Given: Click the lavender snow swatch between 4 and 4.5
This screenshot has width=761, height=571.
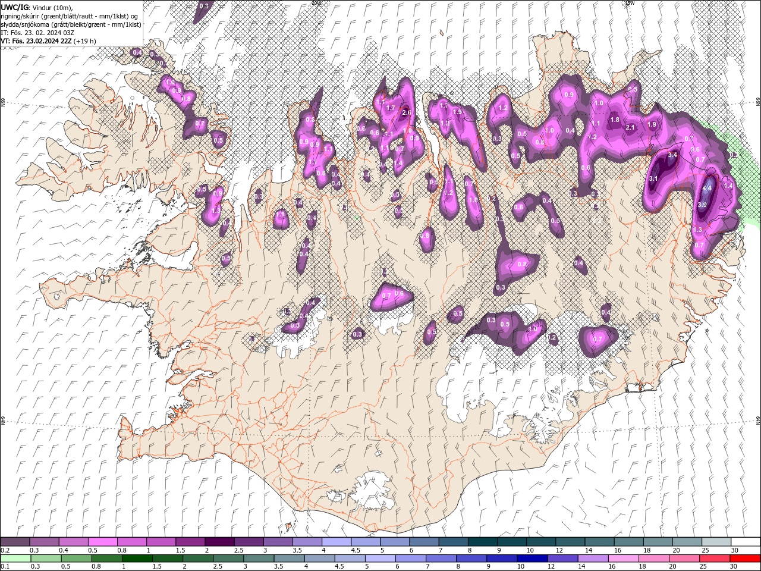Looking at the screenshot, I should click(337, 542).
